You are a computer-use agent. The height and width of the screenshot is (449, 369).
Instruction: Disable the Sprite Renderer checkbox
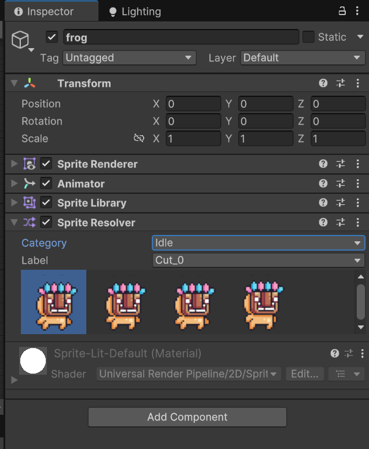(46, 164)
